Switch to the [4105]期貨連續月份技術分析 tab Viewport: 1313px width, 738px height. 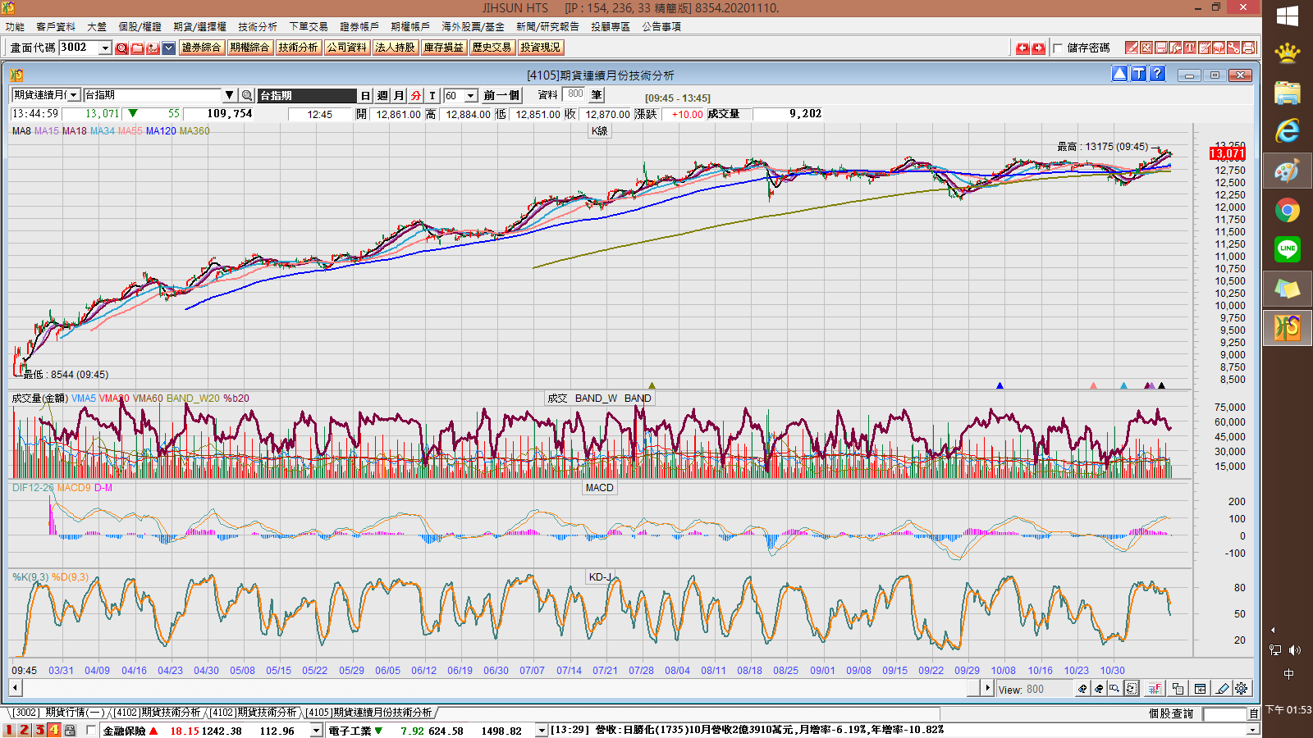coord(368,713)
